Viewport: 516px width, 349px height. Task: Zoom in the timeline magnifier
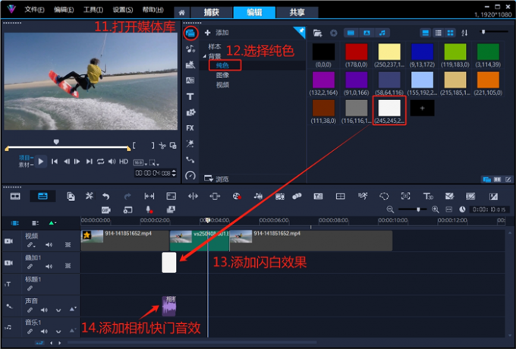[x=435, y=209]
